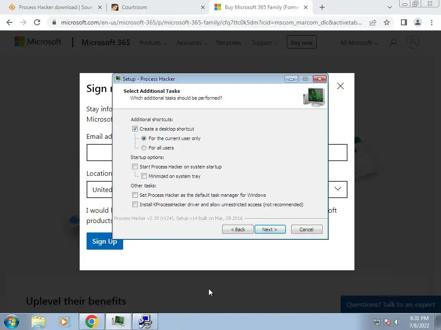The height and width of the screenshot is (330, 441).
Task: Click the Buy now button
Action: click(301, 42)
